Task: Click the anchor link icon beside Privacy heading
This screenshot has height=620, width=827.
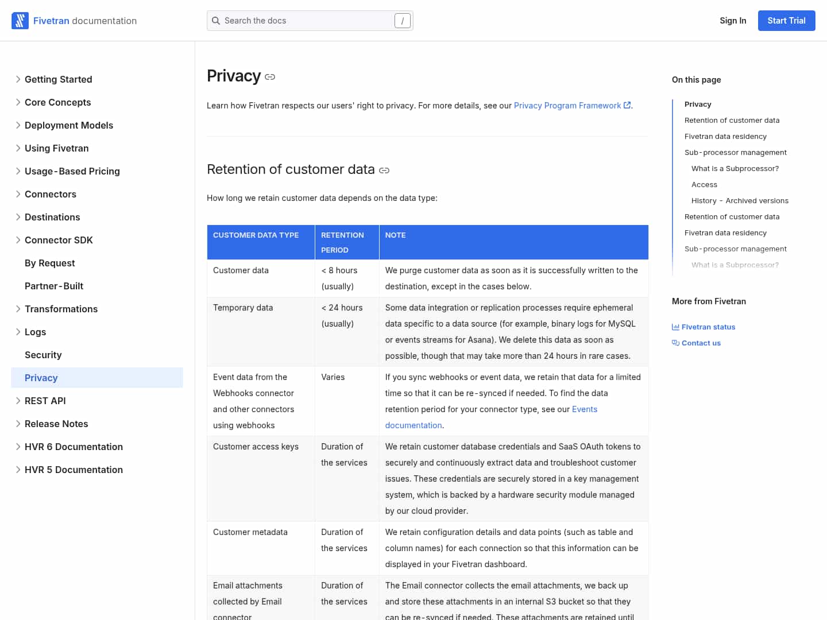Action: [x=270, y=77]
